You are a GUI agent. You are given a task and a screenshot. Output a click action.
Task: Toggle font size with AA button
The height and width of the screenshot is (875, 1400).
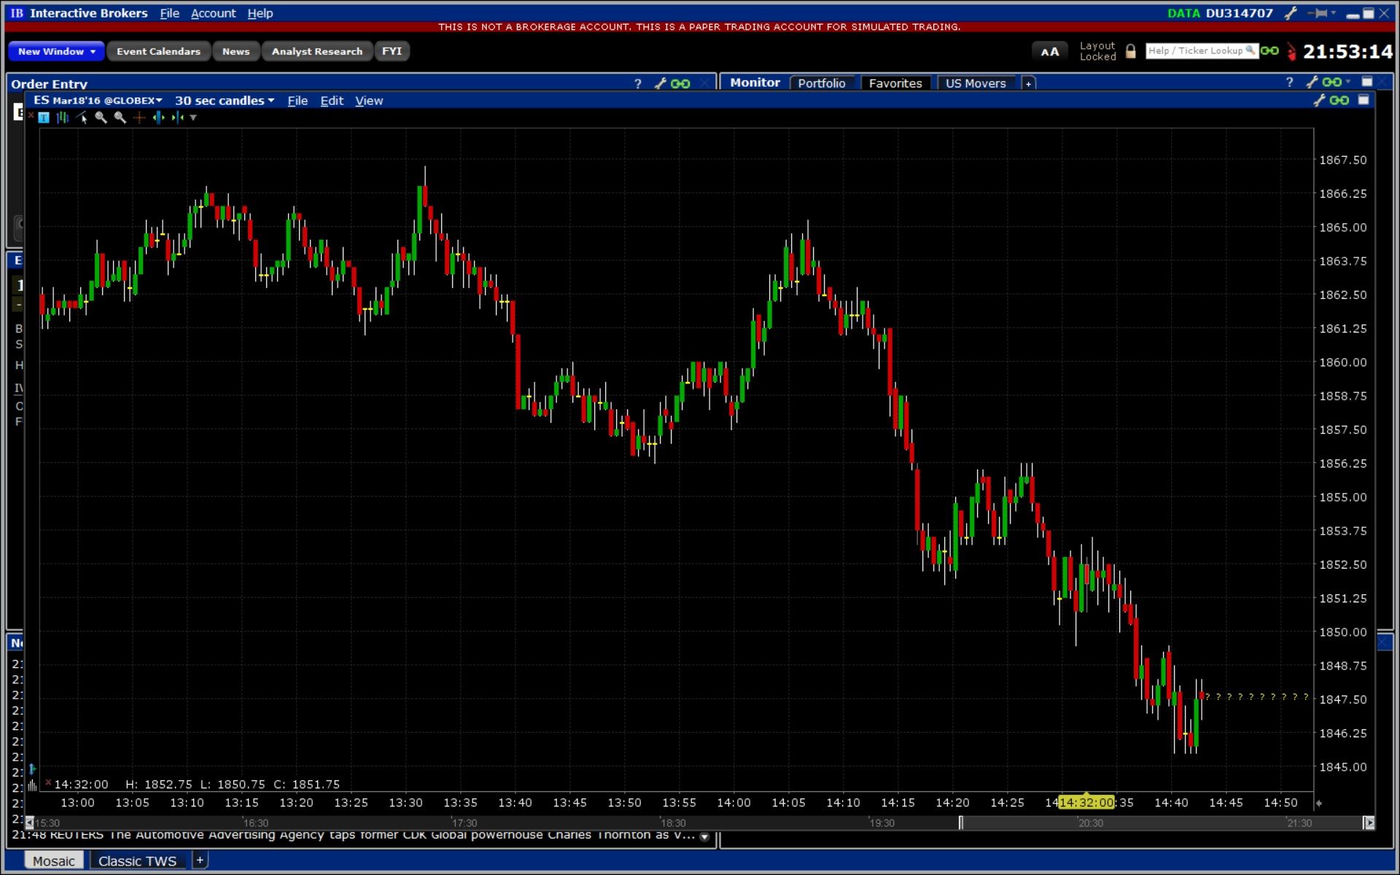pyautogui.click(x=1049, y=52)
